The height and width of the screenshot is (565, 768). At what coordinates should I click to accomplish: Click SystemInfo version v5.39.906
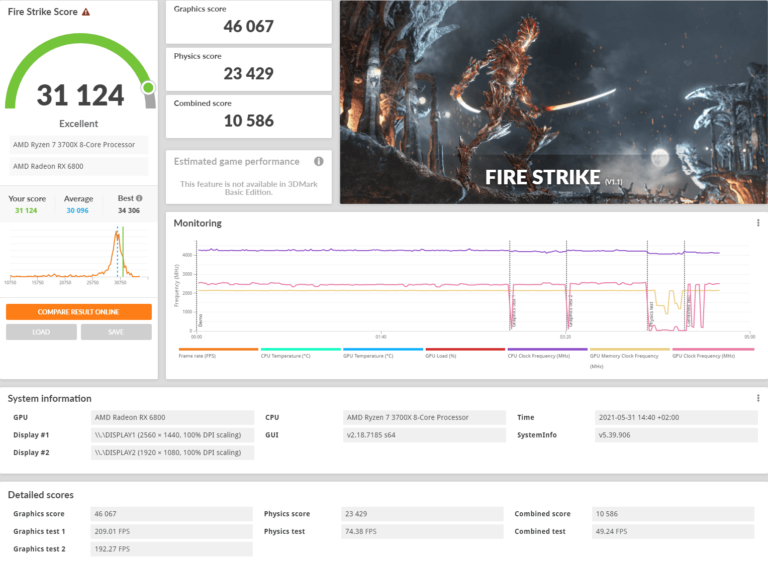(x=676, y=435)
